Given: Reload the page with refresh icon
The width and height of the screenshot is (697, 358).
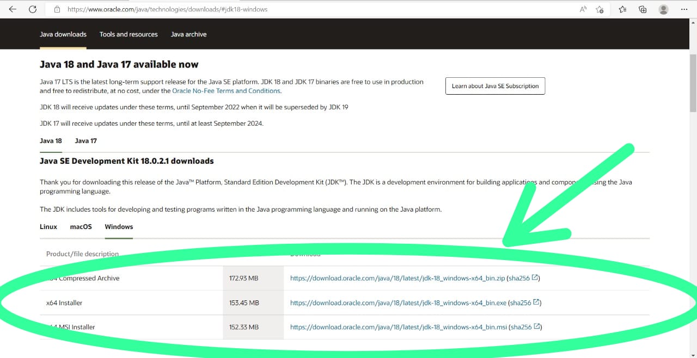Looking at the screenshot, I should point(33,9).
